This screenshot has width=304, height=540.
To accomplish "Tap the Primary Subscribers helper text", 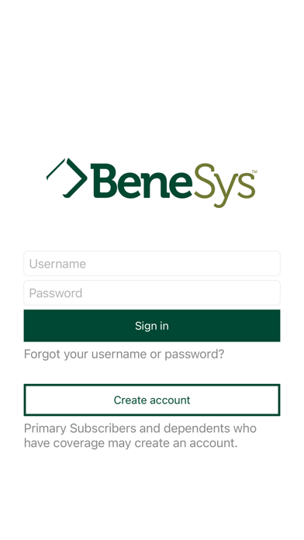I will (x=140, y=436).
